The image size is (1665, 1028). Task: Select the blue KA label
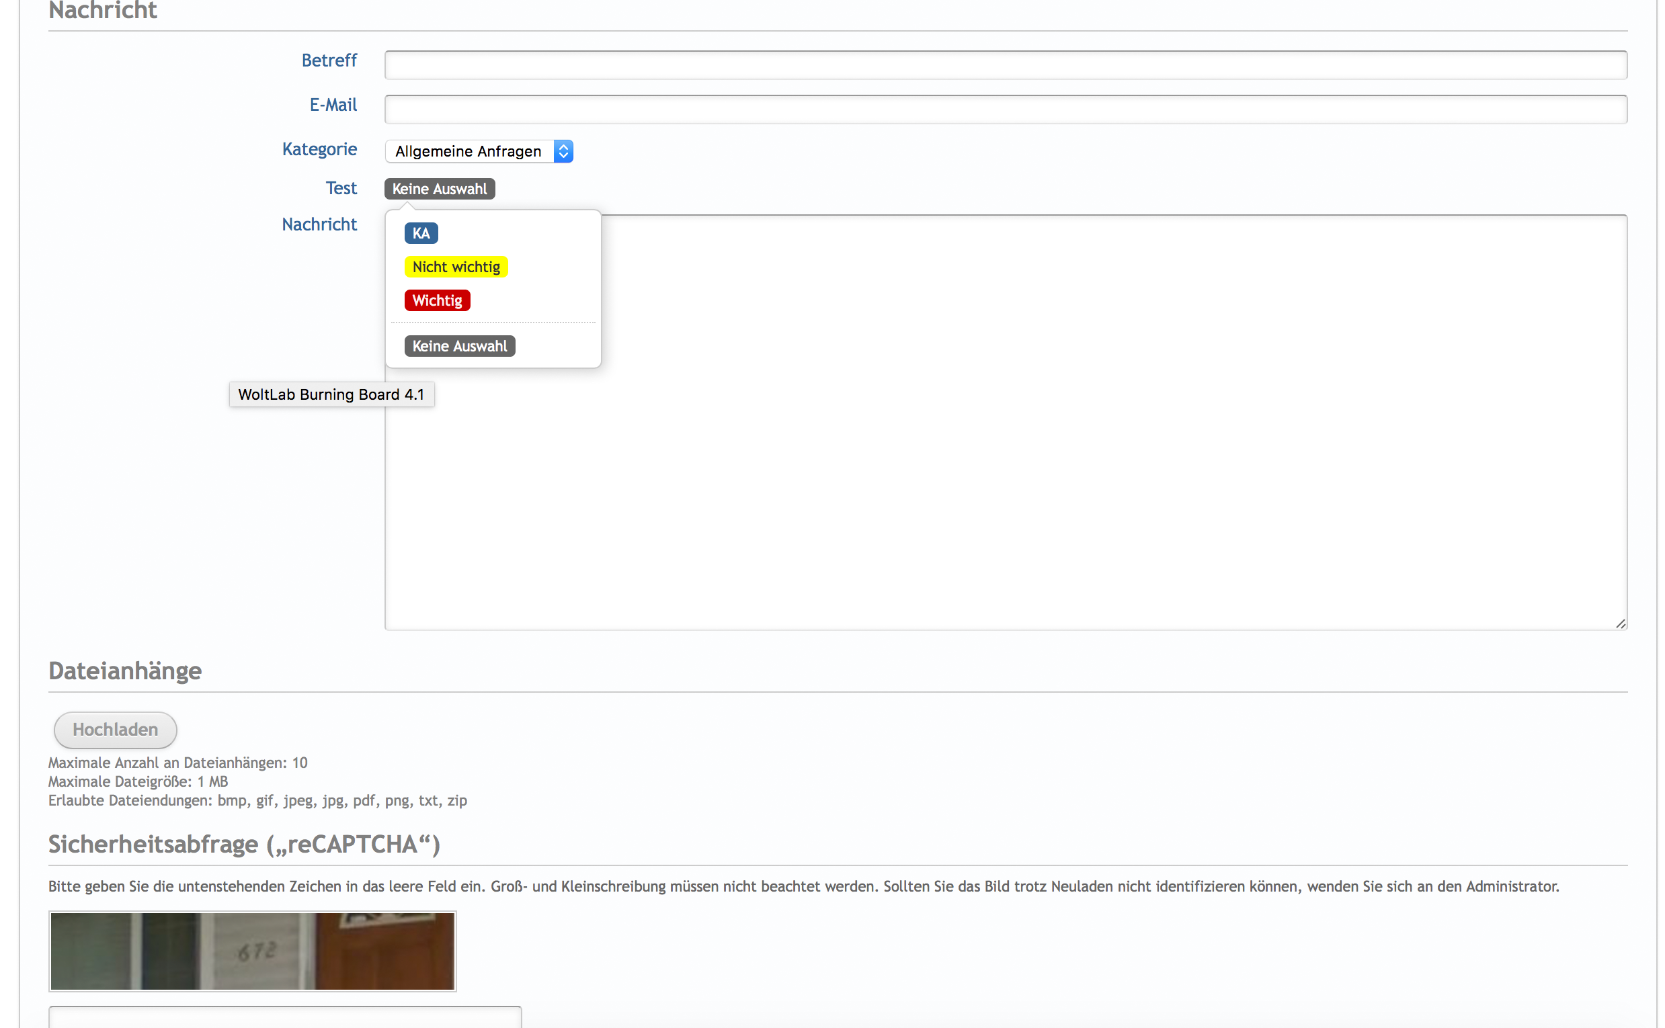pyautogui.click(x=421, y=233)
